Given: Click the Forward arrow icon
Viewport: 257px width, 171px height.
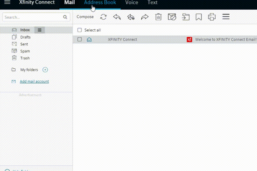Looking at the screenshot, I should point(145,17).
